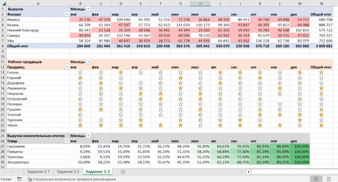
Task: Click Готово status text in status bar
Action: click(x=6, y=179)
